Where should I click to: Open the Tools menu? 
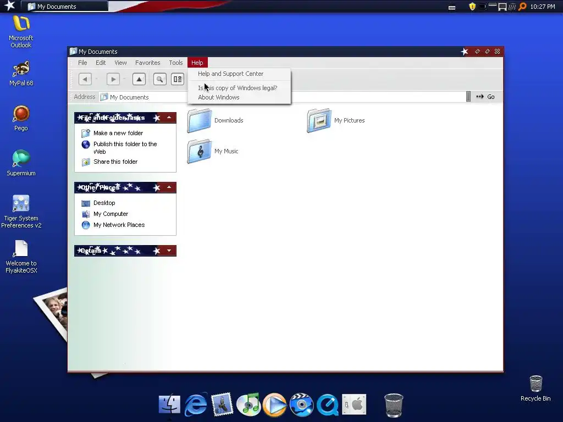click(176, 63)
